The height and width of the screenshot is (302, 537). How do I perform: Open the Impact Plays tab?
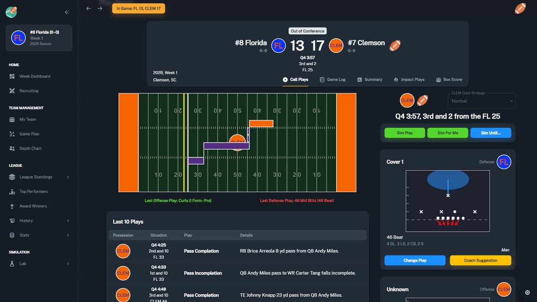[409, 79]
